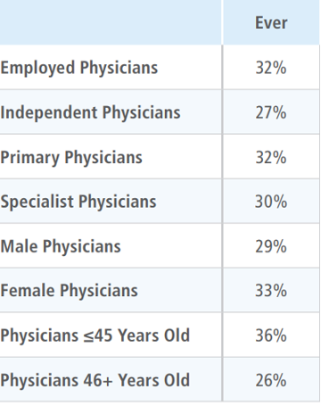Select the Male Physicians row label
This screenshot has height=405, width=321.
[61, 247]
